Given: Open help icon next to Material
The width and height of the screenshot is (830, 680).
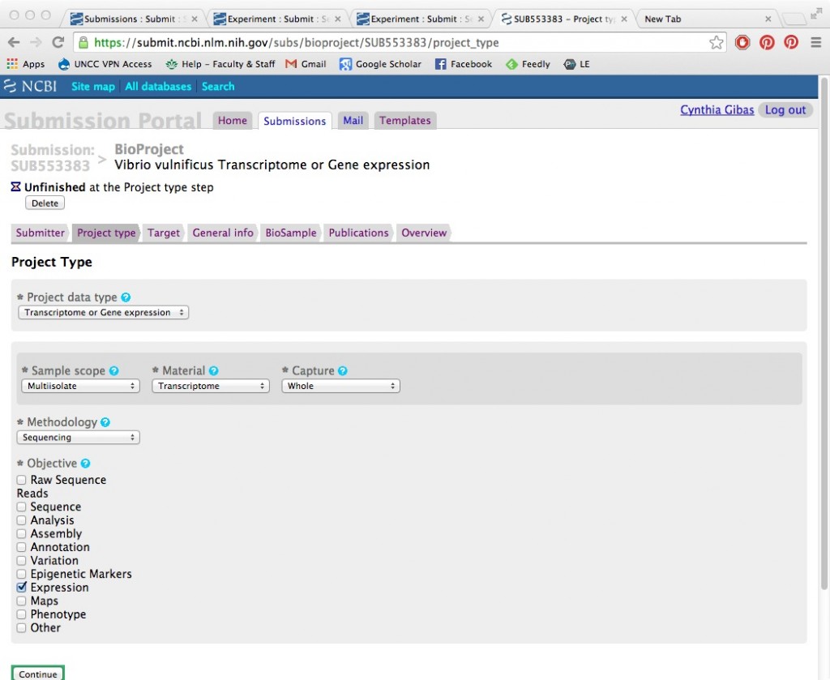Looking at the screenshot, I should [214, 371].
